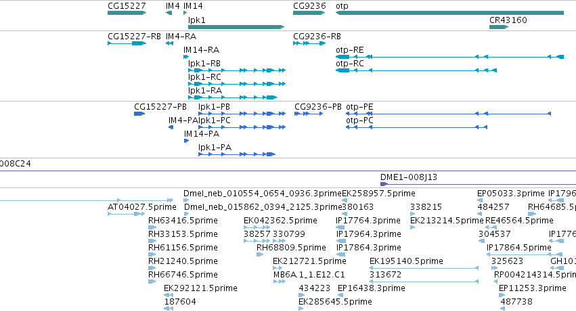Click the EK258957.5prime EST label
This screenshot has height=312, width=576.
coord(379,194)
